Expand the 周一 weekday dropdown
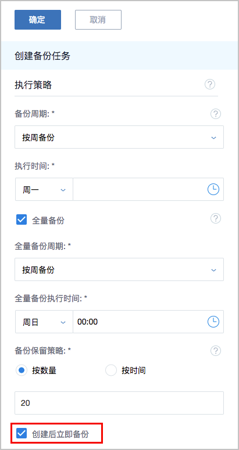The image size is (239, 450). pos(44,189)
